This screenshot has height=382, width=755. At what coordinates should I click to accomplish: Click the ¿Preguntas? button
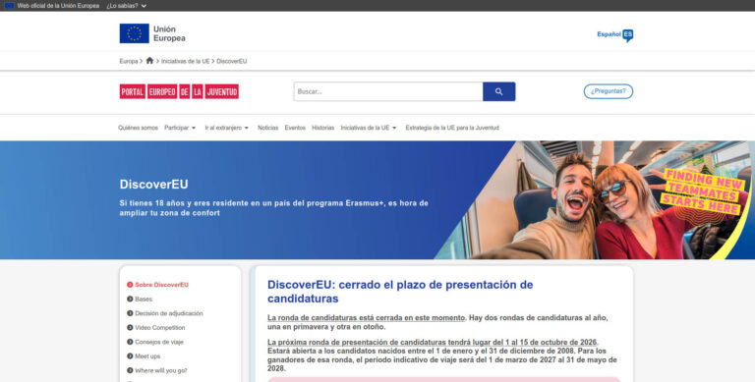(x=609, y=91)
